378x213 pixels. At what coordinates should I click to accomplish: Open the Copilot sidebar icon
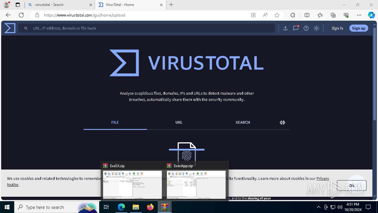tap(371, 15)
